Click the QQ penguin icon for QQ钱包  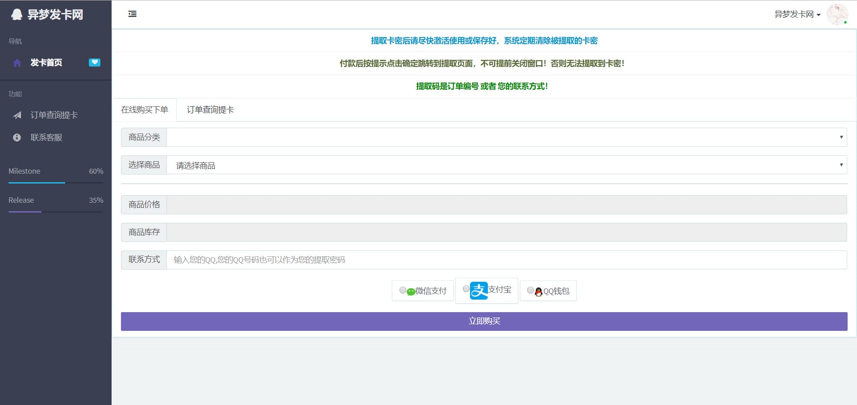539,291
